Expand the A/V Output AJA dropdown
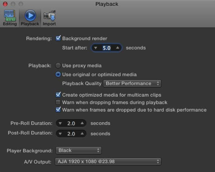 (x=108, y=162)
